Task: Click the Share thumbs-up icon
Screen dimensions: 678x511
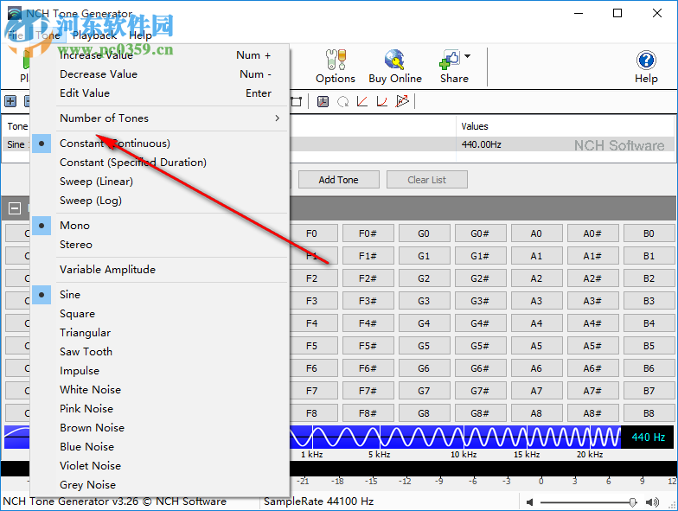Action: (x=451, y=60)
